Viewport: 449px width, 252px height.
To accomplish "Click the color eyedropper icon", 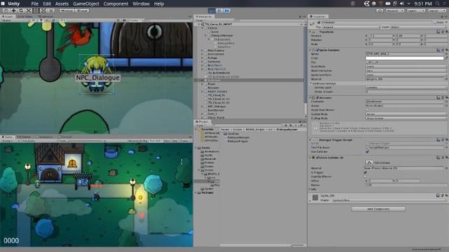I will [x=446, y=58].
